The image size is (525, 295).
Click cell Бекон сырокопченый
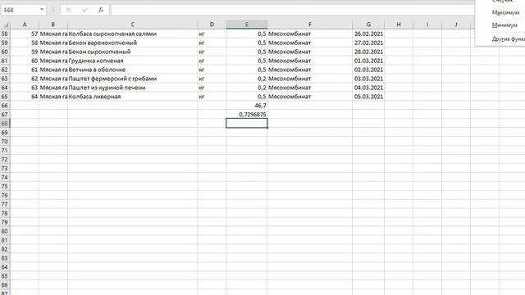tap(133, 52)
